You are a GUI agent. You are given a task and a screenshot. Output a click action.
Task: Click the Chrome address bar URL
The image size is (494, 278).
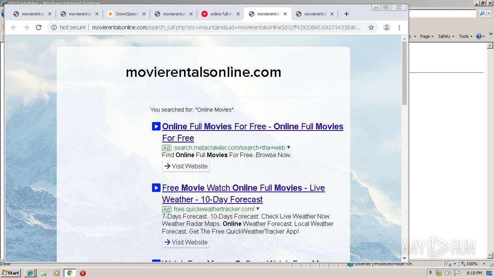click(226, 27)
